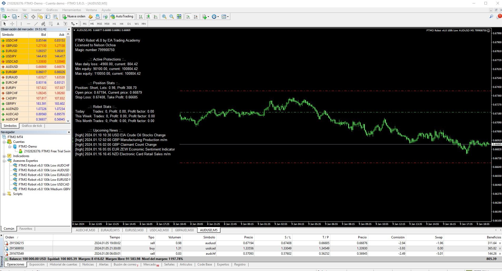Collapse the FTMO-Demo tree node
Viewport: 502px width, 271px height.
(x=9, y=147)
